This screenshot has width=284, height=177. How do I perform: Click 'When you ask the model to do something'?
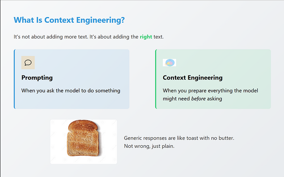tap(71, 91)
